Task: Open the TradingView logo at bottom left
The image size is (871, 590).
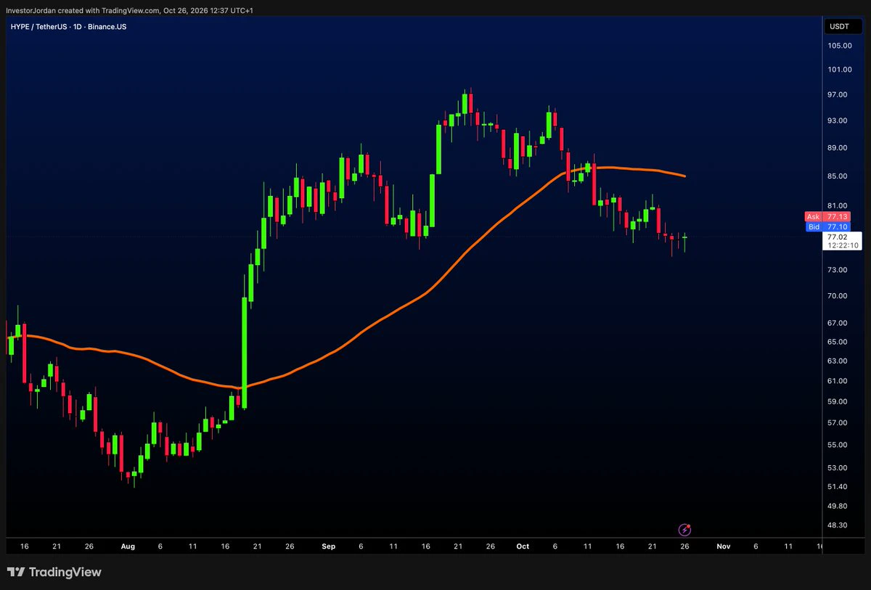Action: (x=54, y=573)
